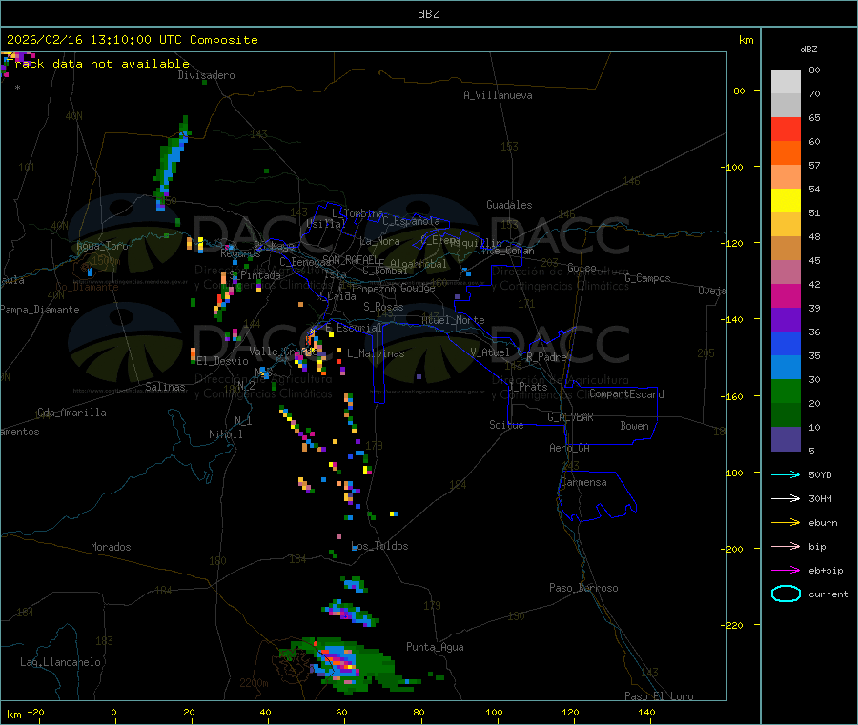Click the G_Campos map label
Image resolution: width=858 pixels, height=725 pixels.
point(647,278)
